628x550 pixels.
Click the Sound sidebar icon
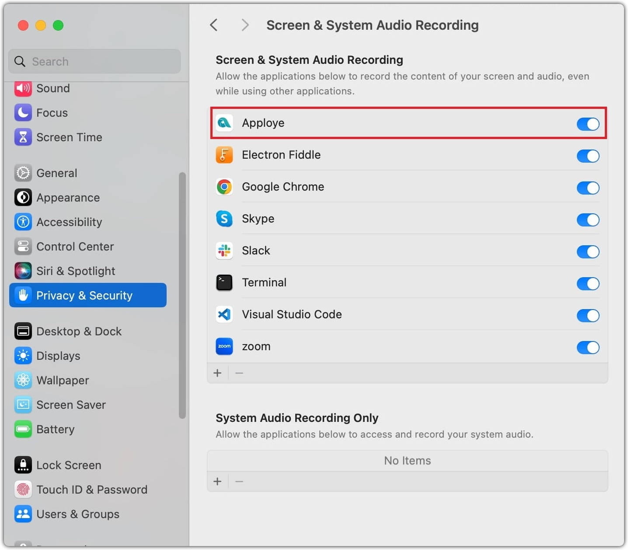[x=23, y=89]
